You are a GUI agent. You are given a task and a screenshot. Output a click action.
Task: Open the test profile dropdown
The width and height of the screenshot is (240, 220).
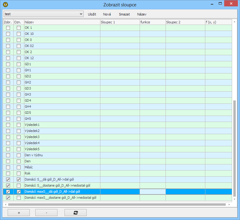coord(43,14)
